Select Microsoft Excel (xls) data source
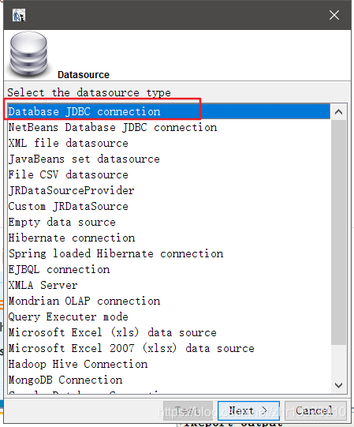The image size is (354, 427). click(169, 332)
